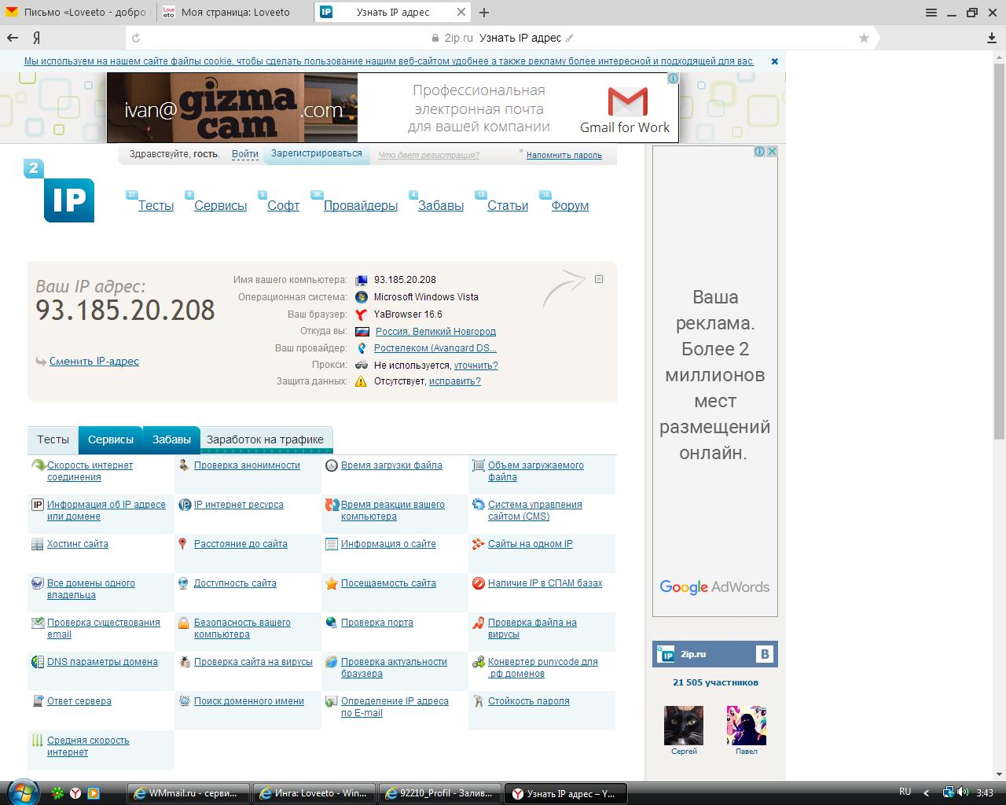Open 'DNS параметры домена' service
The height and width of the screenshot is (805, 1006).
[102, 662]
